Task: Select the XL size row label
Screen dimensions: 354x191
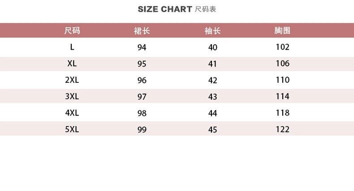Action: tap(72, 64)
